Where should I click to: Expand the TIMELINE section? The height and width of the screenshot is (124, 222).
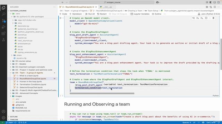tap(33, 120)
